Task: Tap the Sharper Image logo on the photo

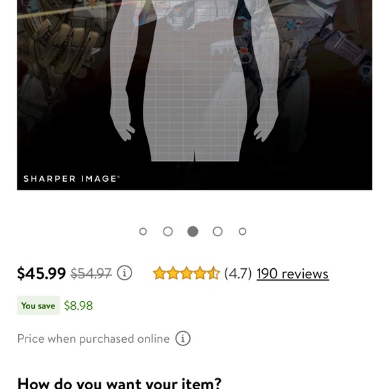Action: point(72,178)
